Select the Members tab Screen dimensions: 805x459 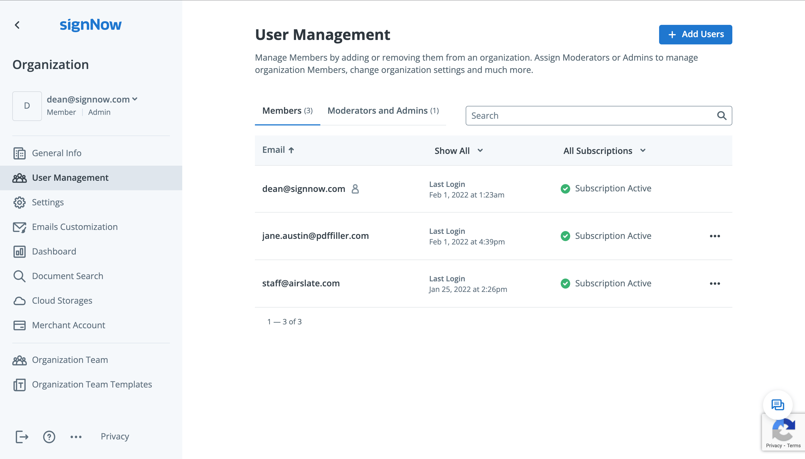coord(287,111)
